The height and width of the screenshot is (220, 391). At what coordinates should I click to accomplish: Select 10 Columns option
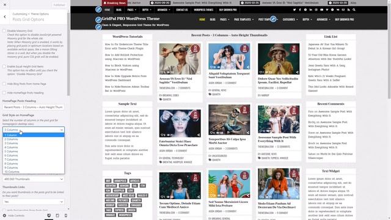point(34,172)
